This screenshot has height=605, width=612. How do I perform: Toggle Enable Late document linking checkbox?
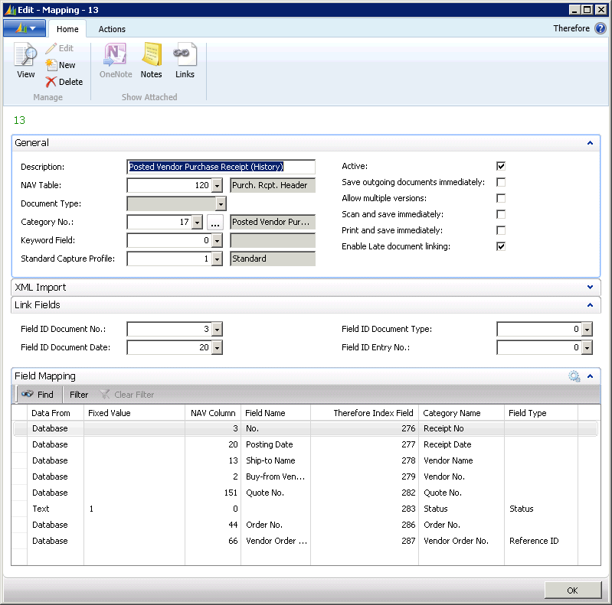click(501, 246)
